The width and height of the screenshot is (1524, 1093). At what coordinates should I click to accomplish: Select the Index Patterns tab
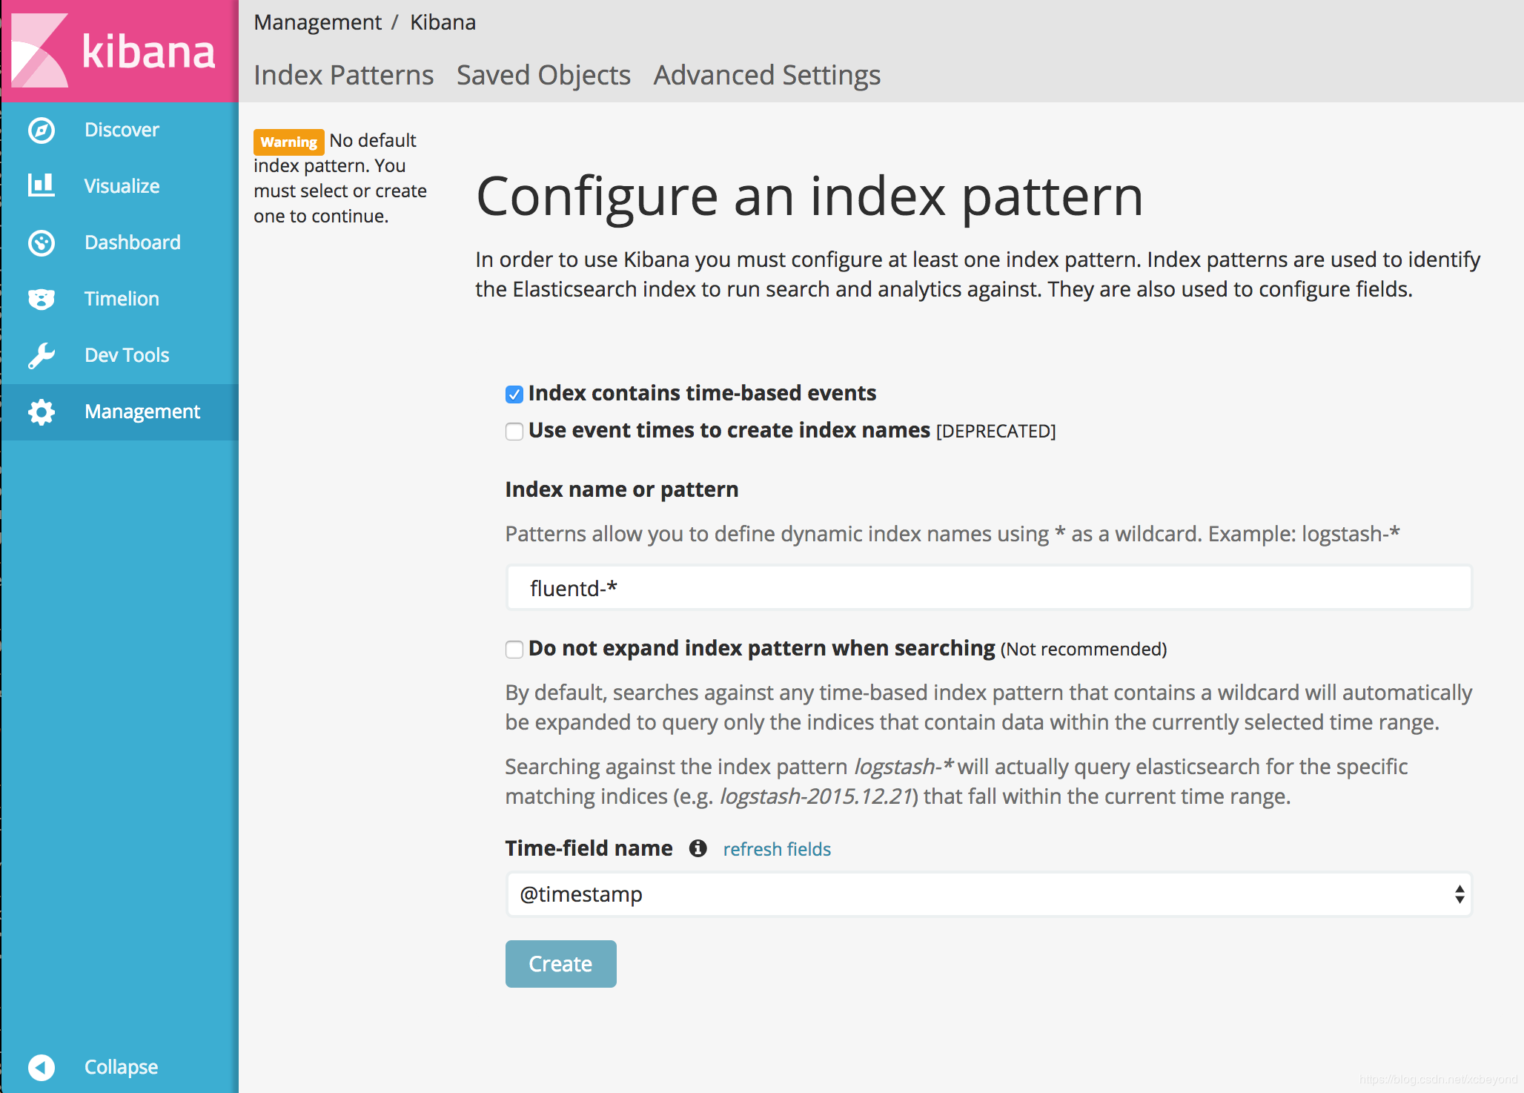click(x=343, y=76)
